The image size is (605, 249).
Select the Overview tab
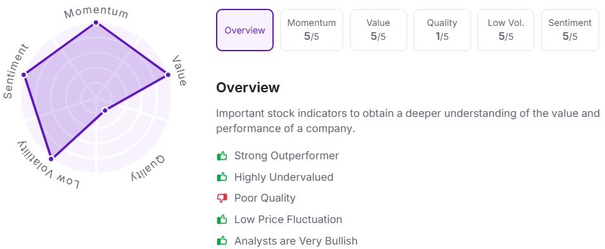(245, 30)
